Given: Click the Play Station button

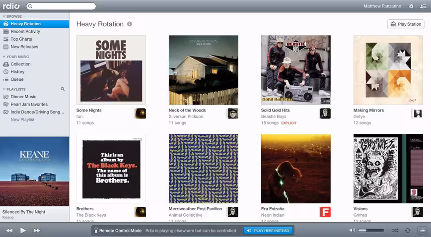Looking at the screenshot, I should pos(406,24).
